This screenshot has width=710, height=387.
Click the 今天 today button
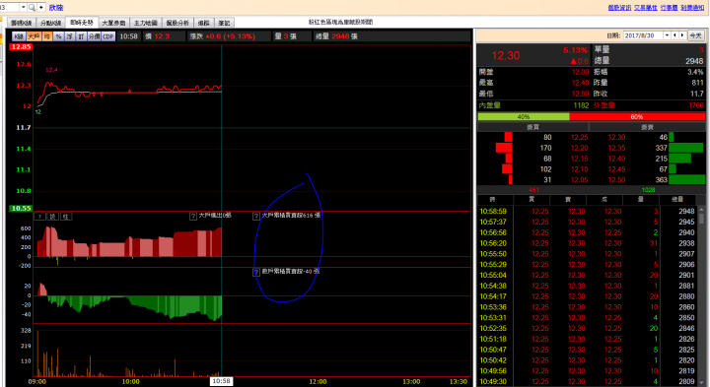pos(695,35)
